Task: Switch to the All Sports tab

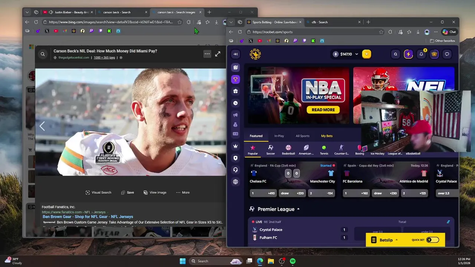Action: click(302, 136)
